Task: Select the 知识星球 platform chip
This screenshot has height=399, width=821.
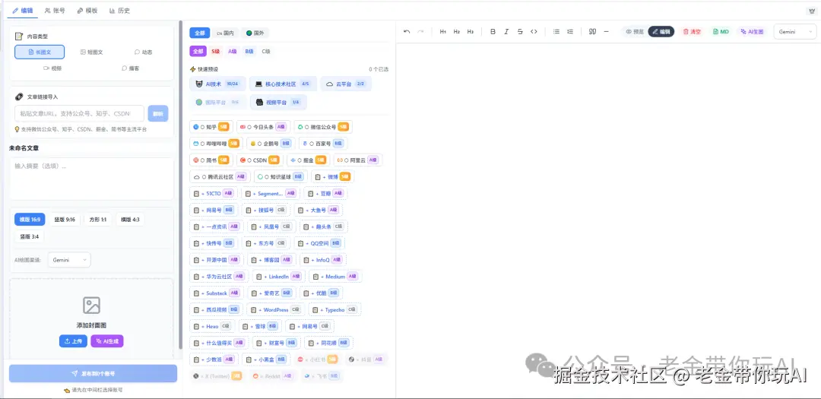Action: (x=280, y=177)
